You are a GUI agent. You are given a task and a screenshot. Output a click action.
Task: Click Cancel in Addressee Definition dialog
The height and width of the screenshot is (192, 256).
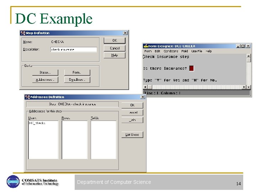point(132,113)
